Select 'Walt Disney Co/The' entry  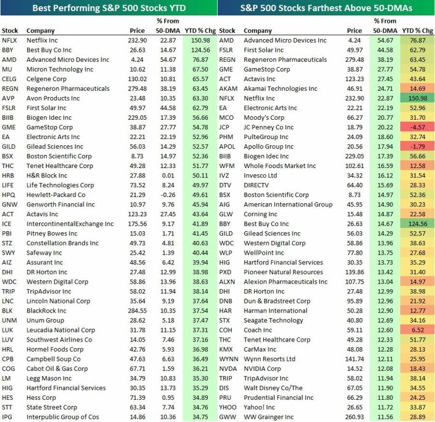[273, 388]
